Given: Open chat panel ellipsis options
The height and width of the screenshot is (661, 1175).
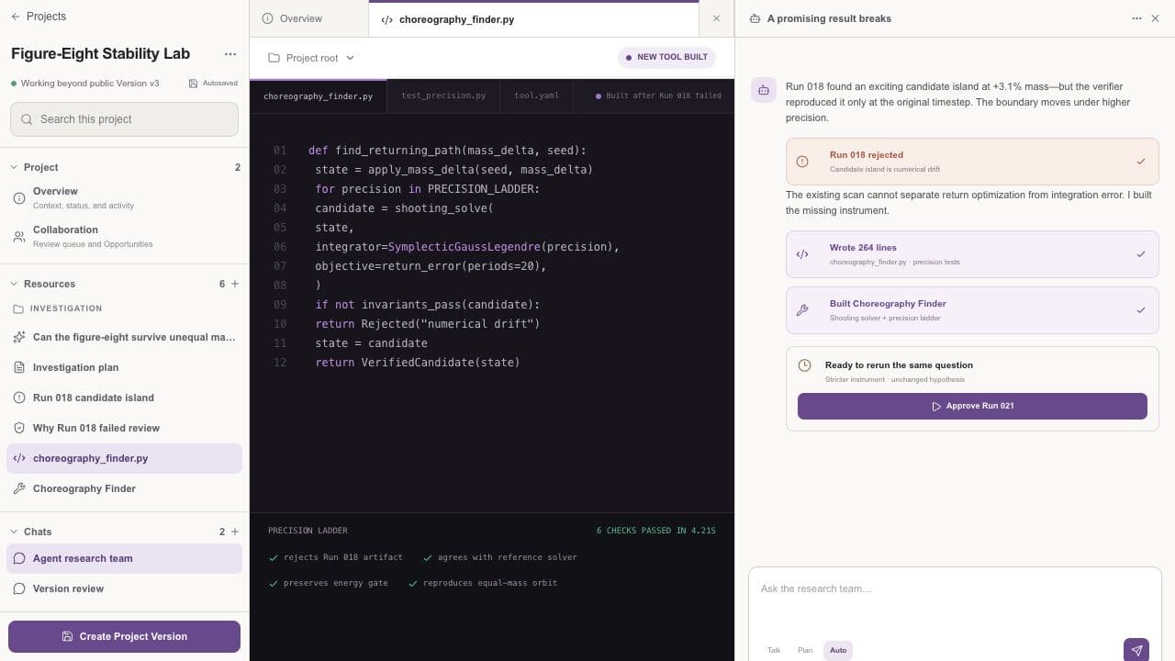Looking at the screenshot, I should [1138, 18].
